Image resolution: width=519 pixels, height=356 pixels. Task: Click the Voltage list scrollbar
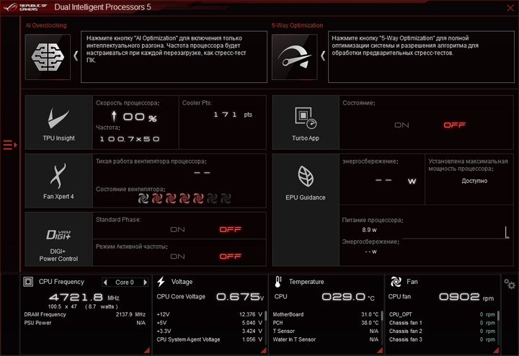tap(265, 316)
